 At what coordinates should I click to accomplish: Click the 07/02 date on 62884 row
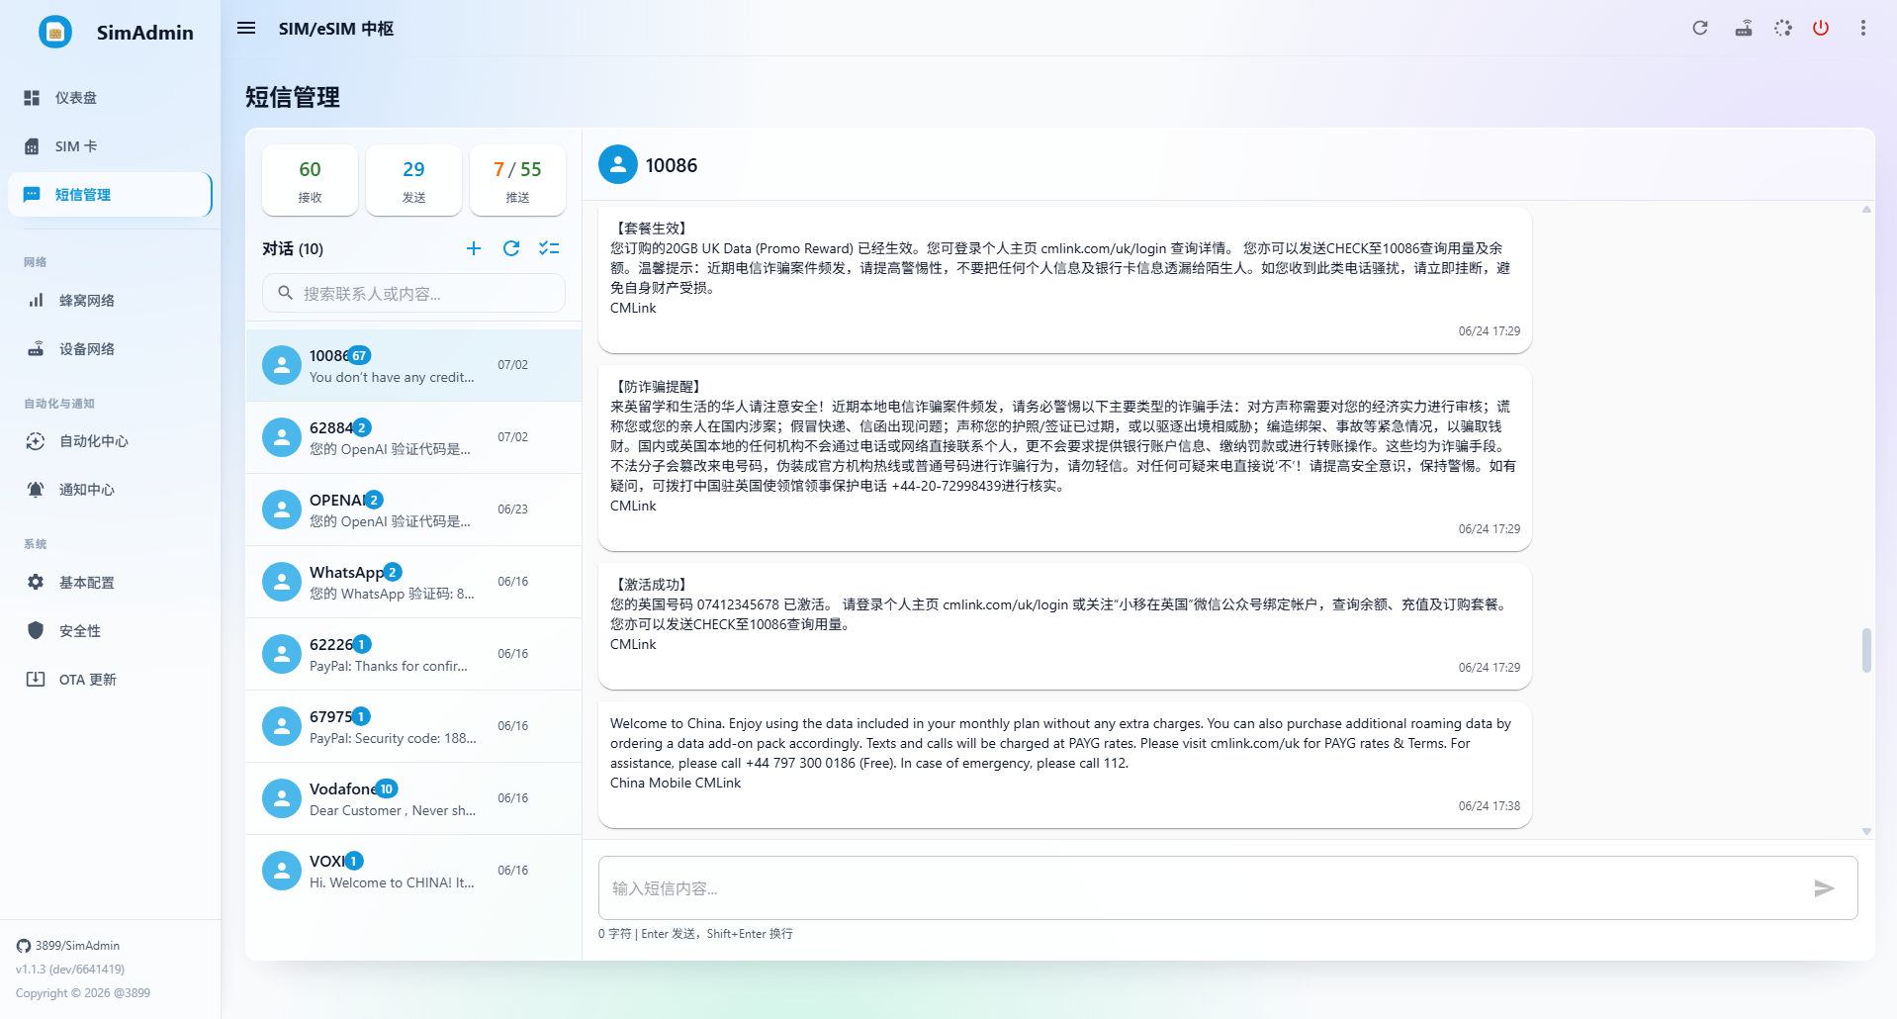[x=512, y=437]
